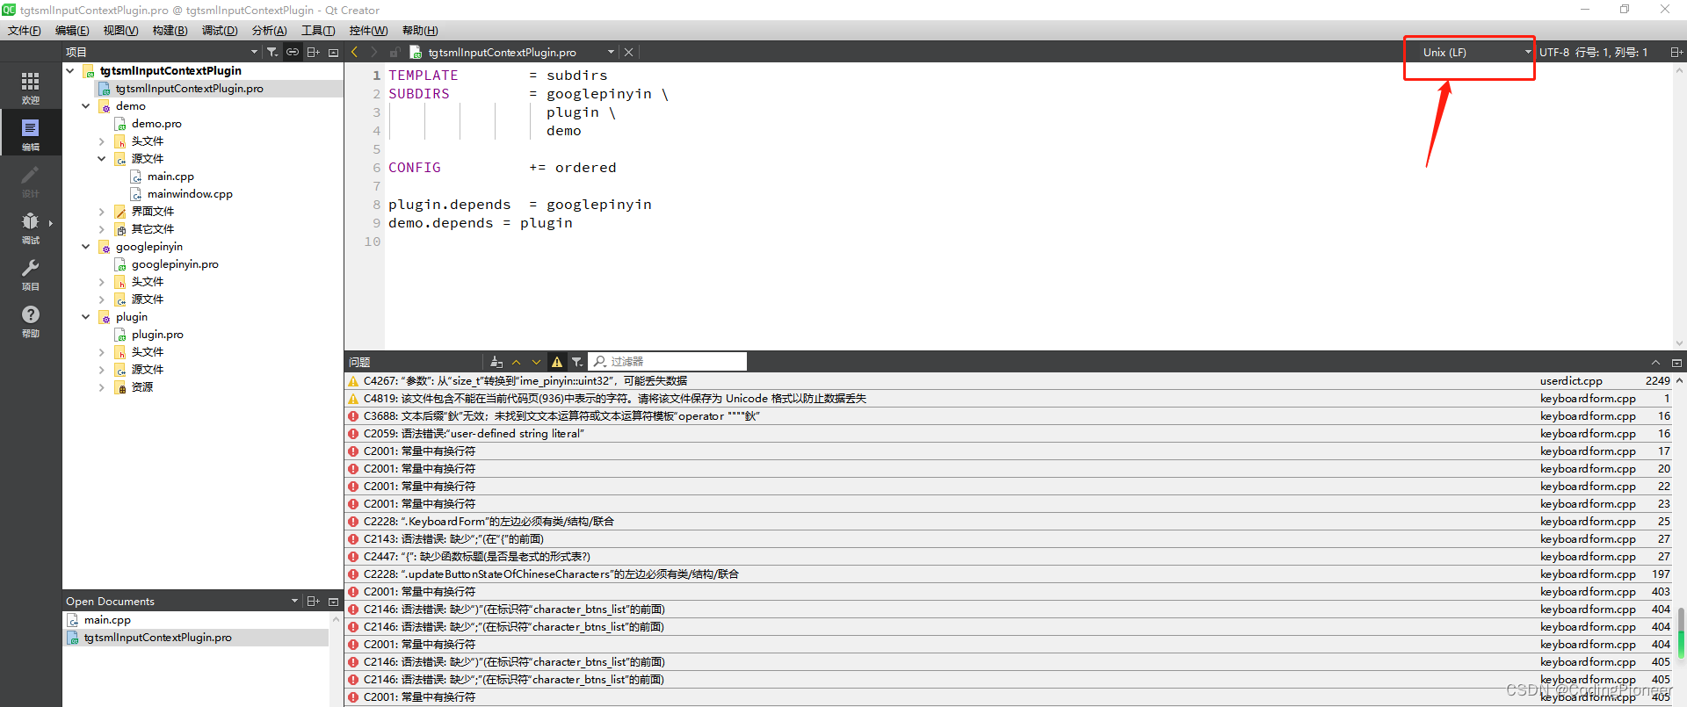Toggle showing warnings in issues pane
This screenshot has height=707, width=1687.
pyautogui.click(x=557, y=362)
